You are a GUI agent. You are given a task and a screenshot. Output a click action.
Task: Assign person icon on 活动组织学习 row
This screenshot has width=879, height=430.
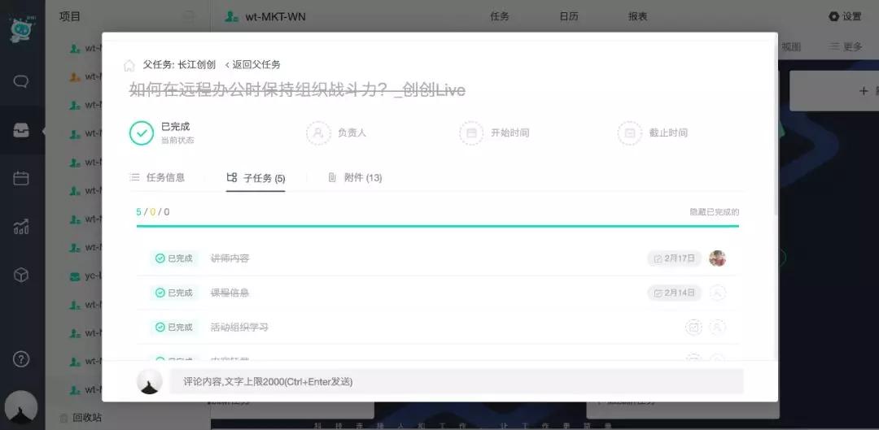(x=718, y=327)
